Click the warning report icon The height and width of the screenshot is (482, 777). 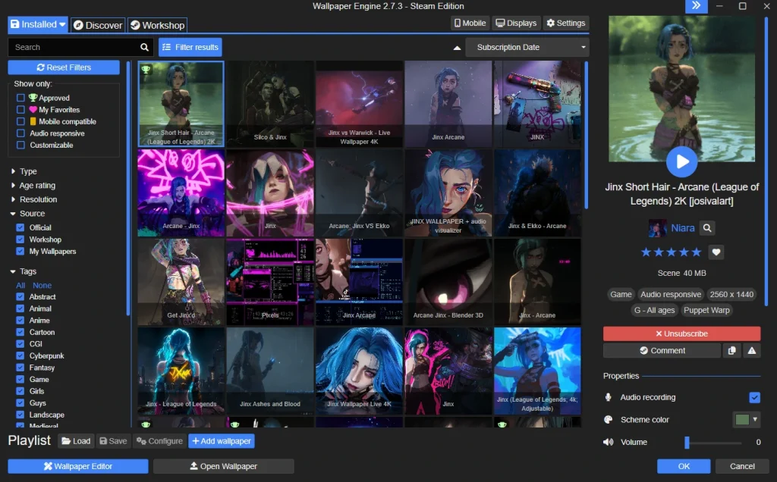(752, 350)
